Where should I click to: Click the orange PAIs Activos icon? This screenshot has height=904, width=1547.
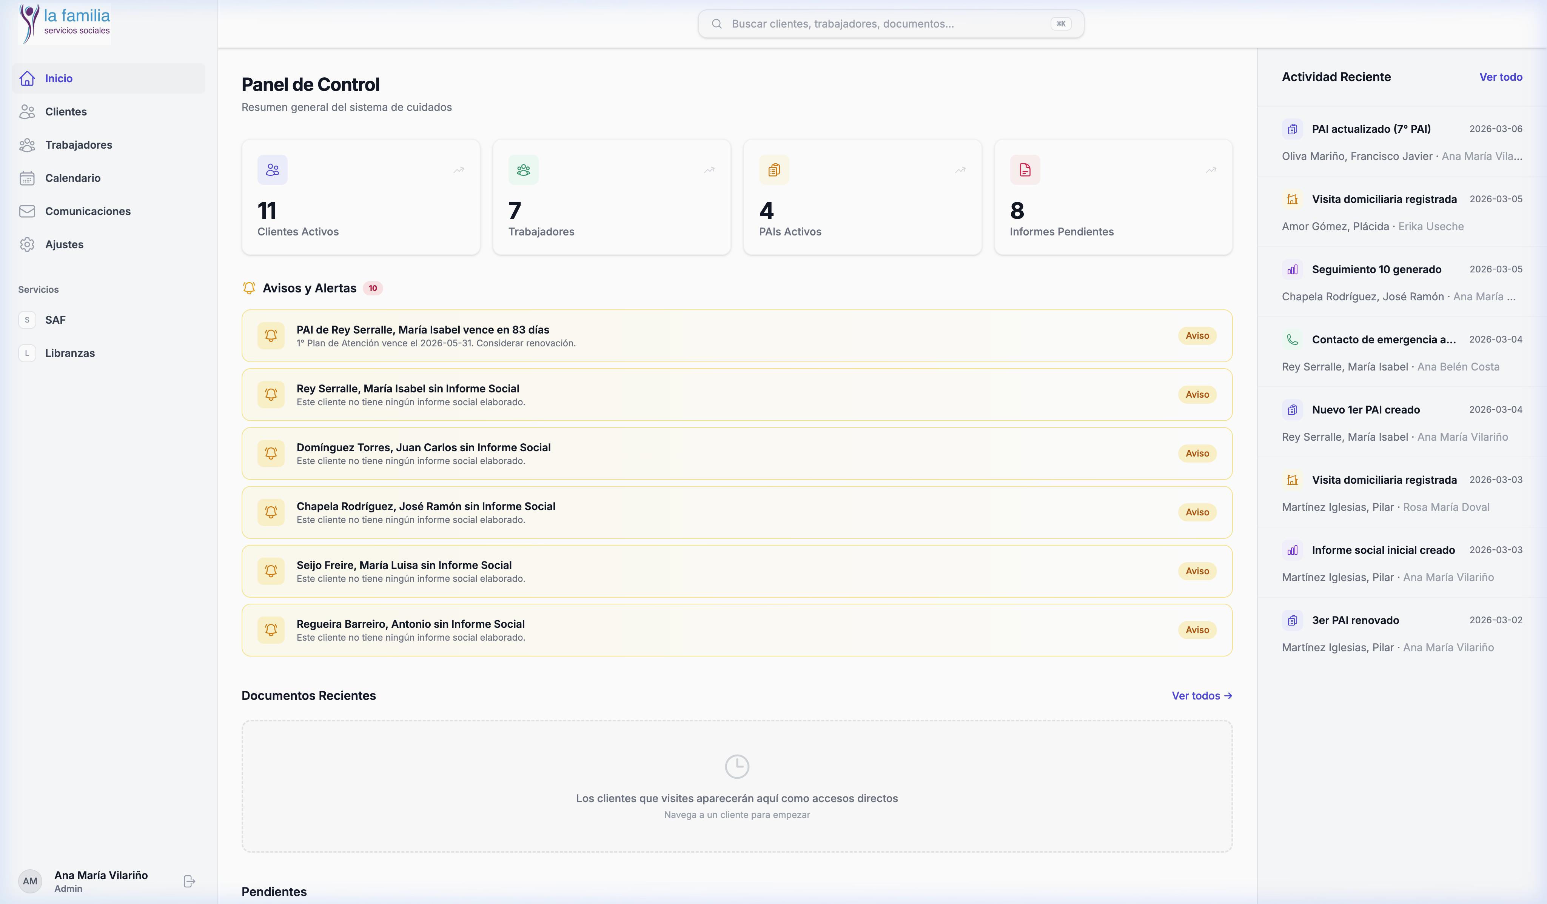[x=774, y=170]
